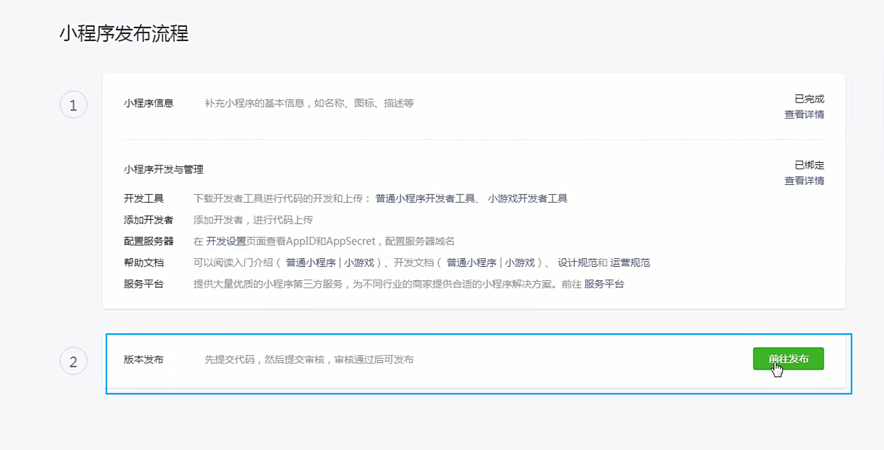This screenshot has width=884, height=450.
Task: Select the 版本发布 section label
Action: click(x=144, y=360)
